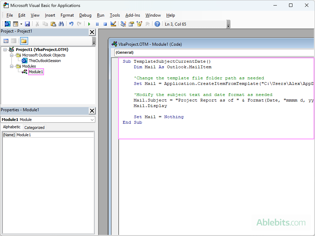Open Properties Window toolbar icon
Image resolution: width=315 pixels, height=236 pixels.
[131, 24]
